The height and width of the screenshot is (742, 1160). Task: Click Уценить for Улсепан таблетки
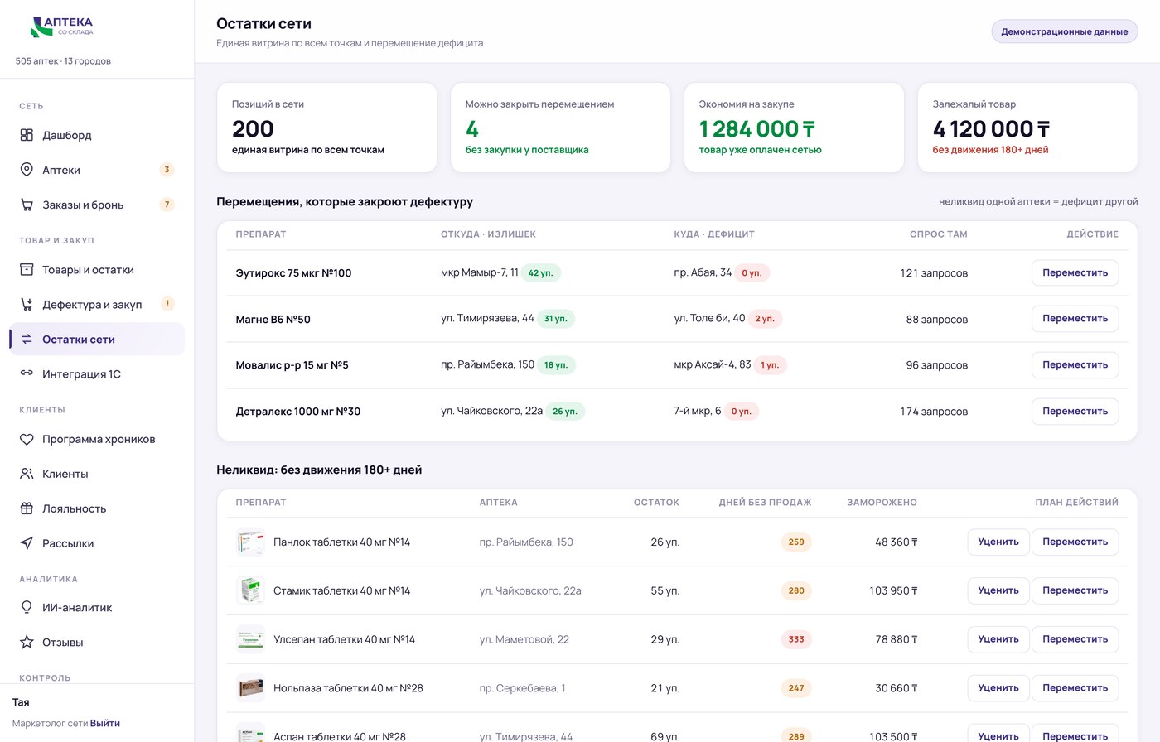tap(998, 639)
